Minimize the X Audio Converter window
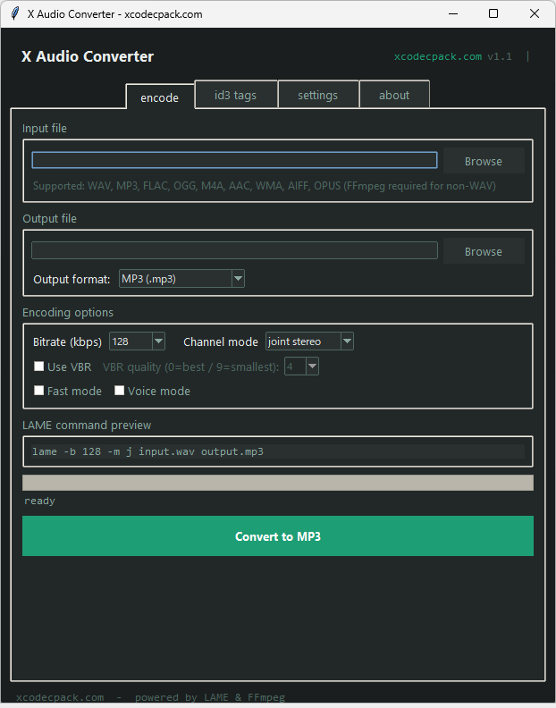The image size is (556, 708). click(453, 14)
